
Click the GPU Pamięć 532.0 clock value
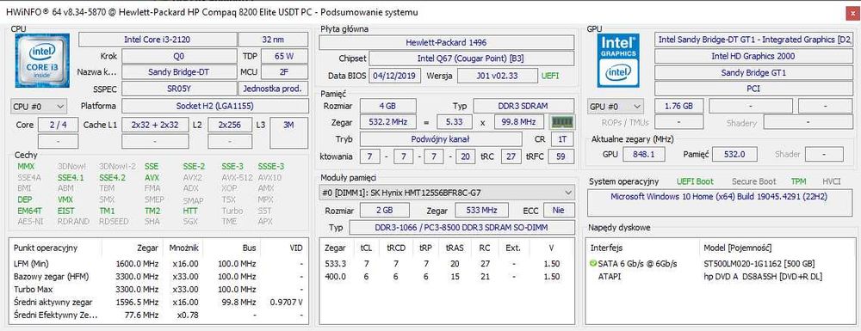point(734,155)
